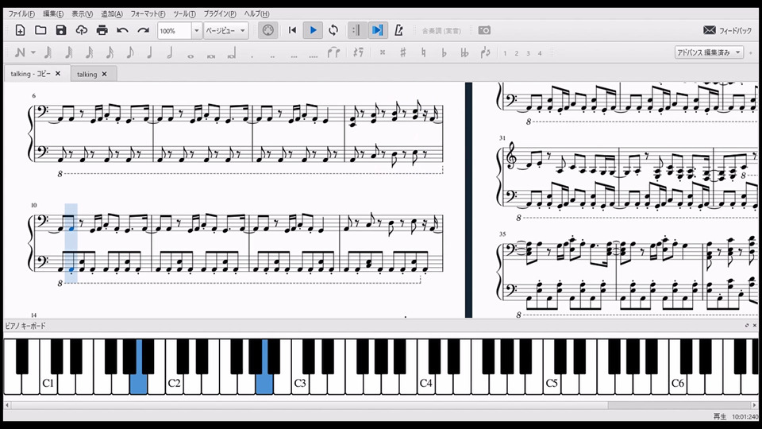Toggle pan score during playback
This screenshot has height=429, width=762.
(378, 30)
